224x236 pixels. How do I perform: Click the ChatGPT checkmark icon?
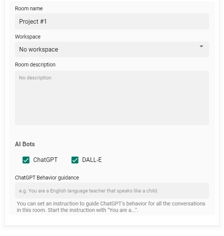coord(26,160)
